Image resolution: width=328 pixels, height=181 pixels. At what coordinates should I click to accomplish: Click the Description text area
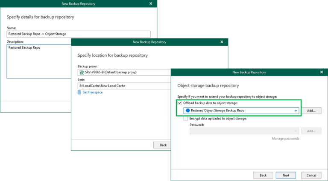click(x=39, y=61)
